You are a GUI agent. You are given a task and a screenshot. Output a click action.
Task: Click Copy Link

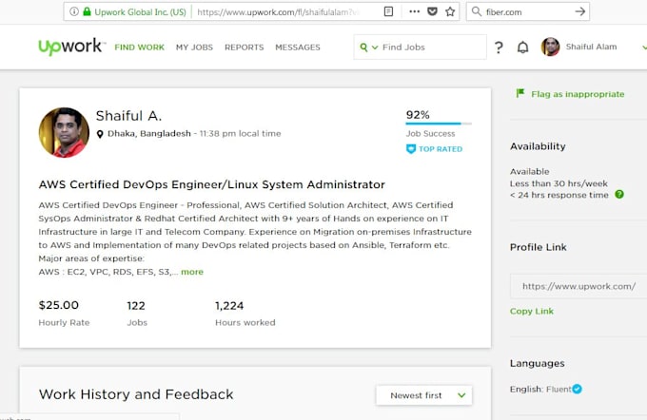532,311
